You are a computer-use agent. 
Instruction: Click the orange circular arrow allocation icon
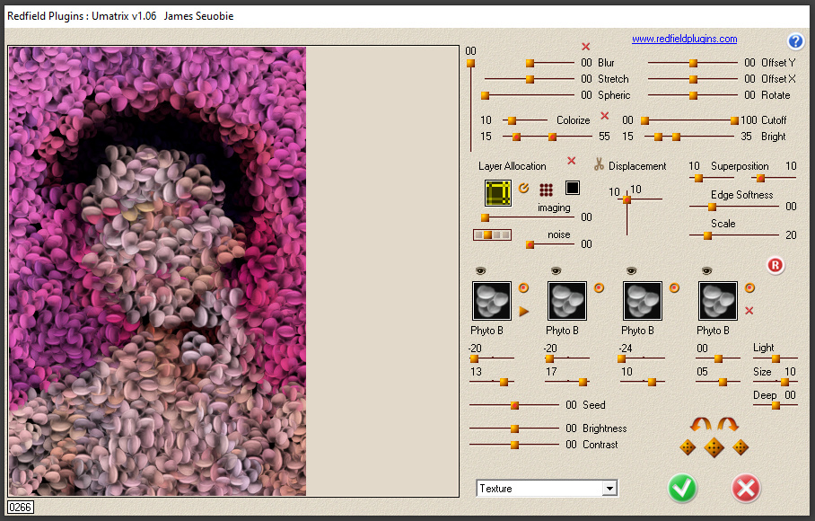tap(524, 189)
